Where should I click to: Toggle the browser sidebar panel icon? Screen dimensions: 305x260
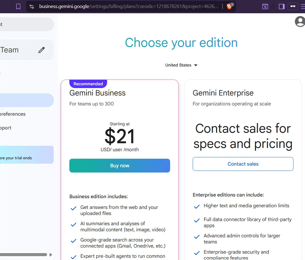pyautogui.click(x=281, y=7)
